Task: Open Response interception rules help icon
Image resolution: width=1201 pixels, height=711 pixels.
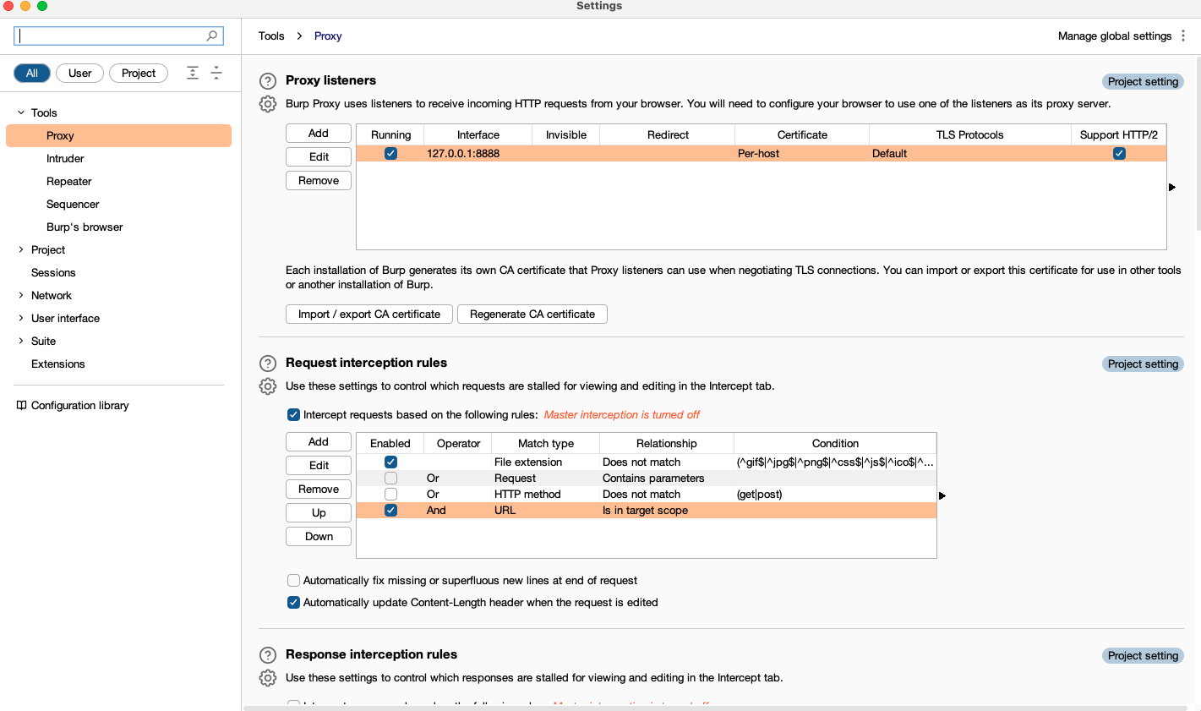Action: [x=268, y=655]
